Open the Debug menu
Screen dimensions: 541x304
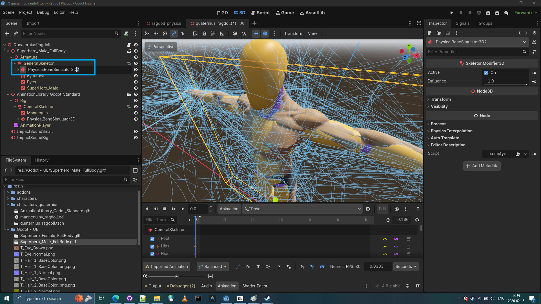coord(43,12)
